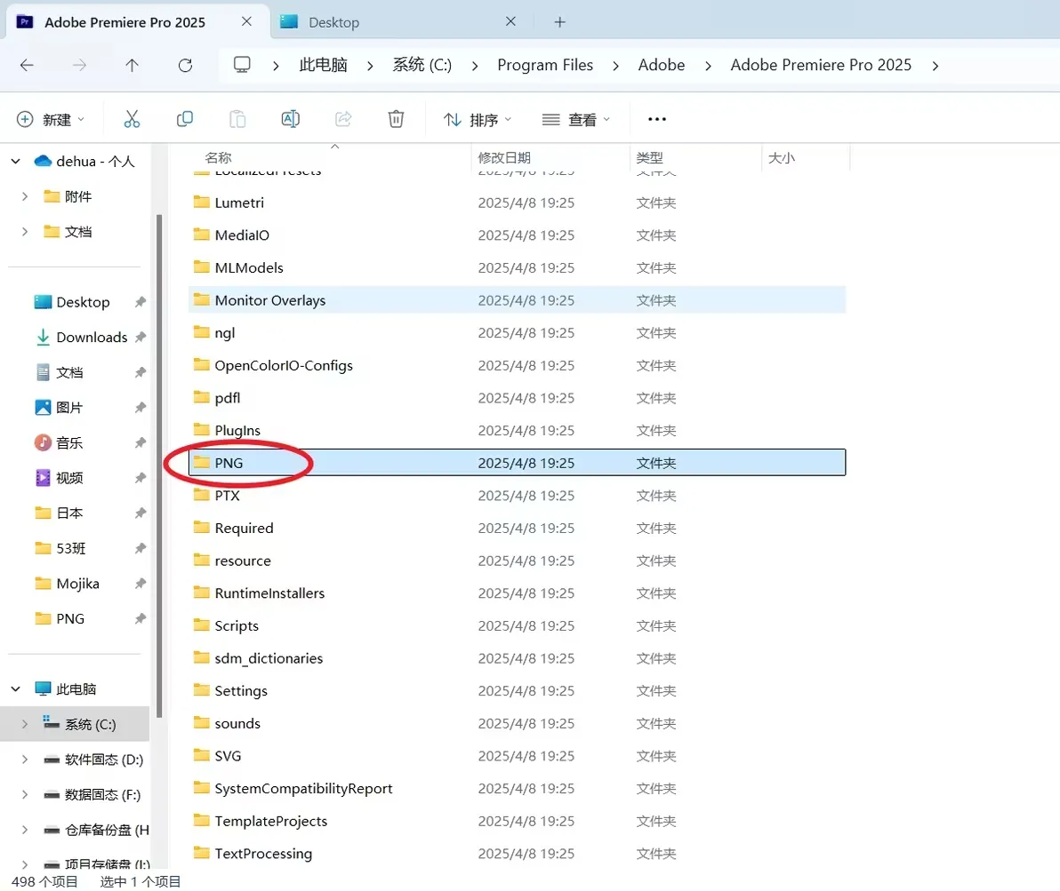Click Program Files in the address breadcrumb
1060x891 pixels.
coord(545,65)
